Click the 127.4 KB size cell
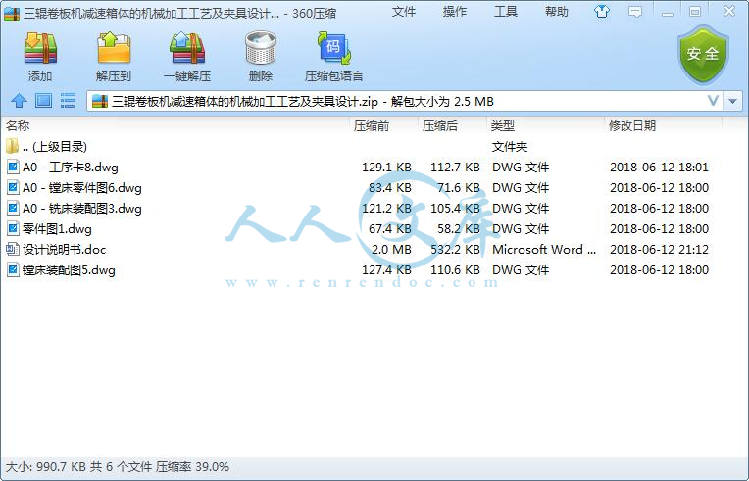 [386, 270]
